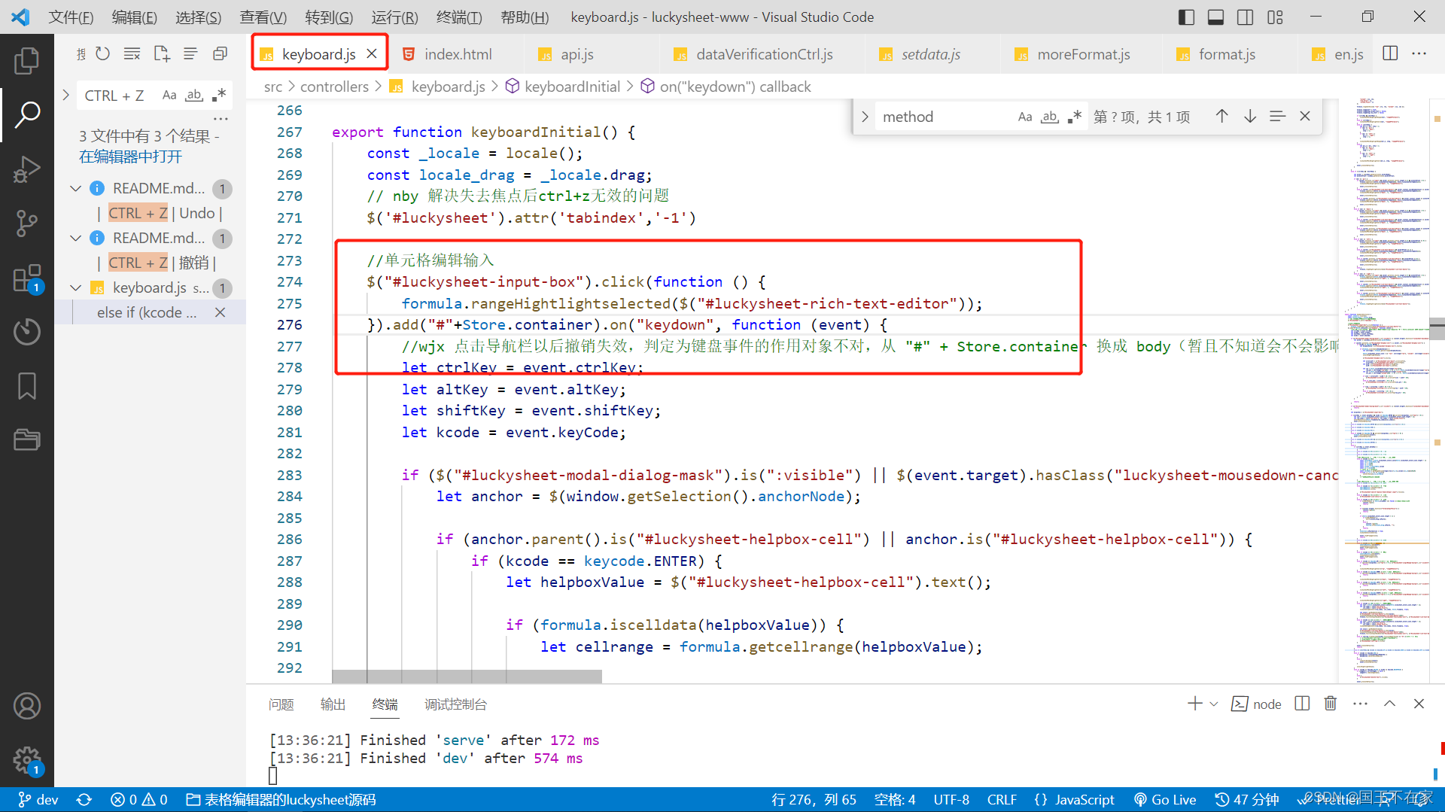The width and height of the screenshot is (1445, 812).
Task: Start the Go Live server from status bar
Action: tap(1165, 799)
